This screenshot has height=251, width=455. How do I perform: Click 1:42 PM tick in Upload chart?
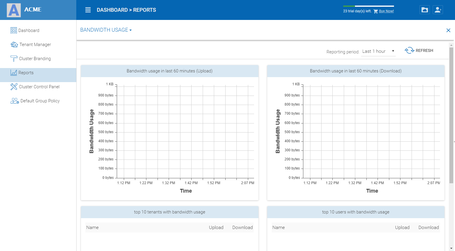191,183
